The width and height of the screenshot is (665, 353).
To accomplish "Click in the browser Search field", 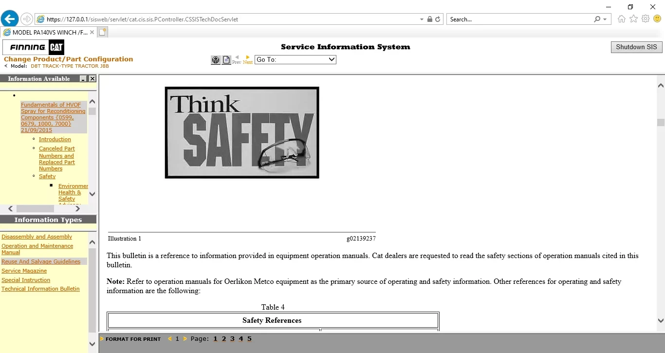I will point(518,19).
